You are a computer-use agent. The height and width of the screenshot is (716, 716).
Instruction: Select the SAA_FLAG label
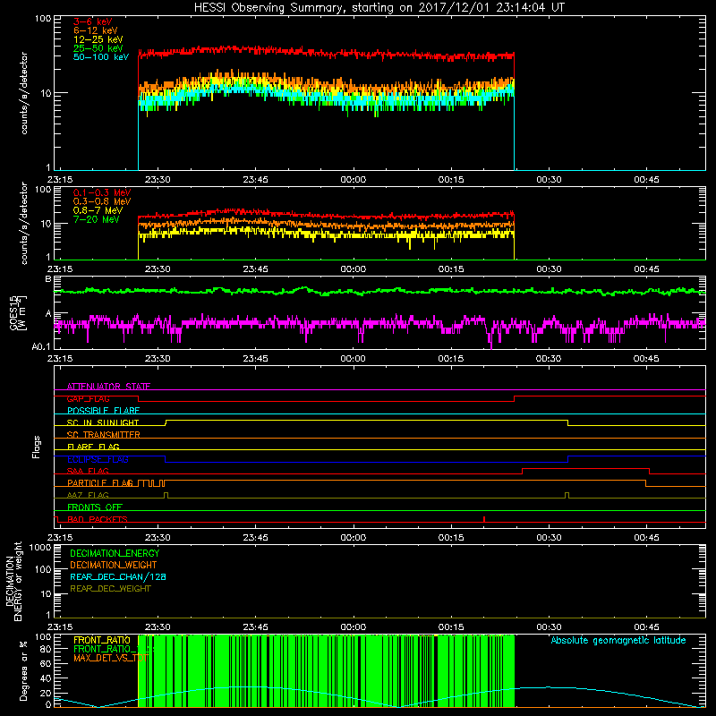88,472
